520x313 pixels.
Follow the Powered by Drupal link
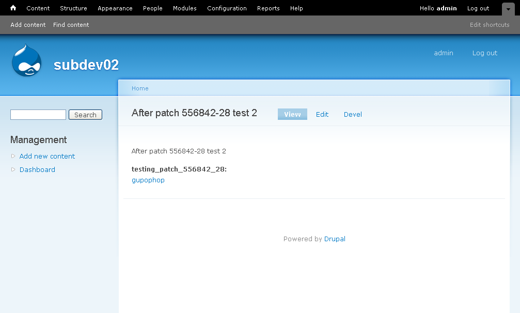(335, 239)
